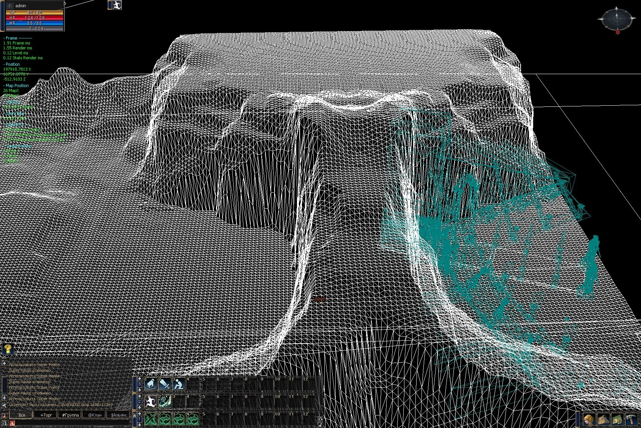641x428 pixels.
Task: Click chat scrollbar up arrow
Action: (4, 363)
